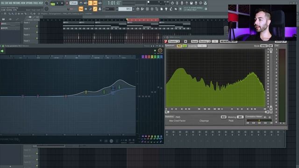Click the microphone icon in top toolbar

[182, 3]
